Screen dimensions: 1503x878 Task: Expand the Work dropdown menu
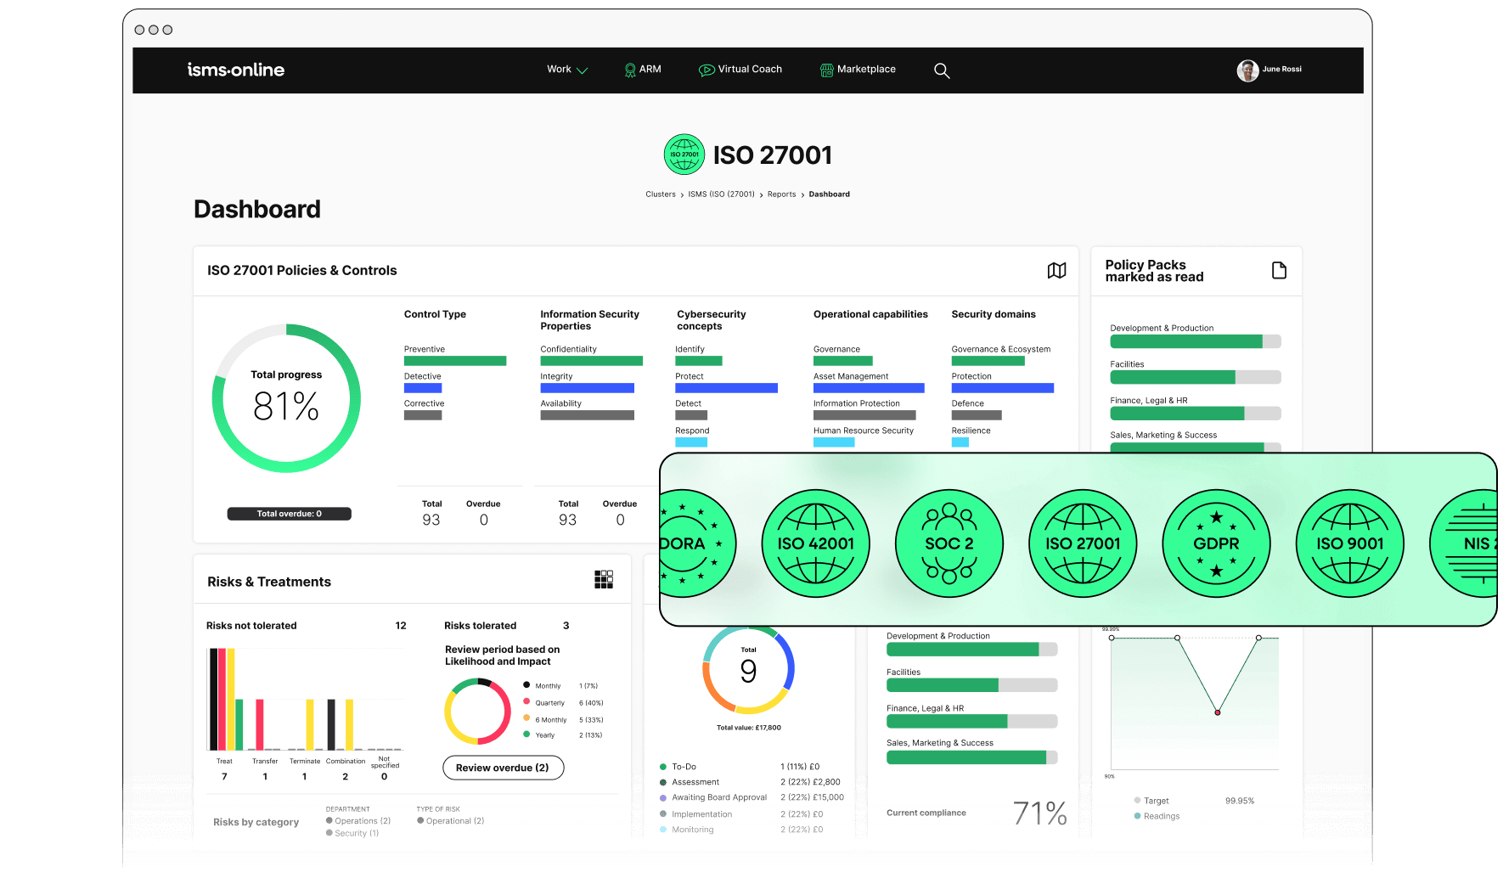566,70
